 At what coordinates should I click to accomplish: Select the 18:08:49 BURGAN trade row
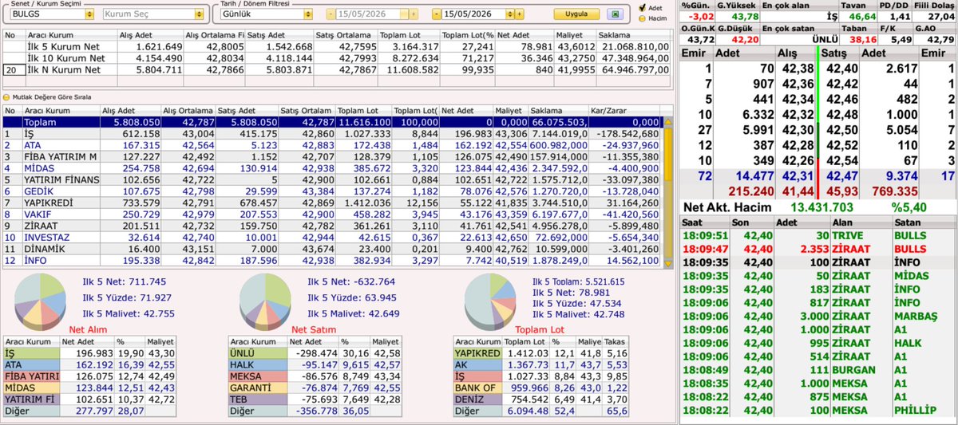tap(817, 372)
